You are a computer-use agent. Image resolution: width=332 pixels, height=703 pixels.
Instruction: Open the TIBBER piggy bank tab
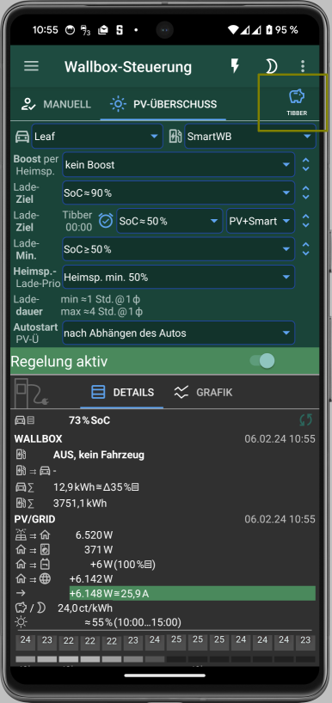[x=297, y=102]
